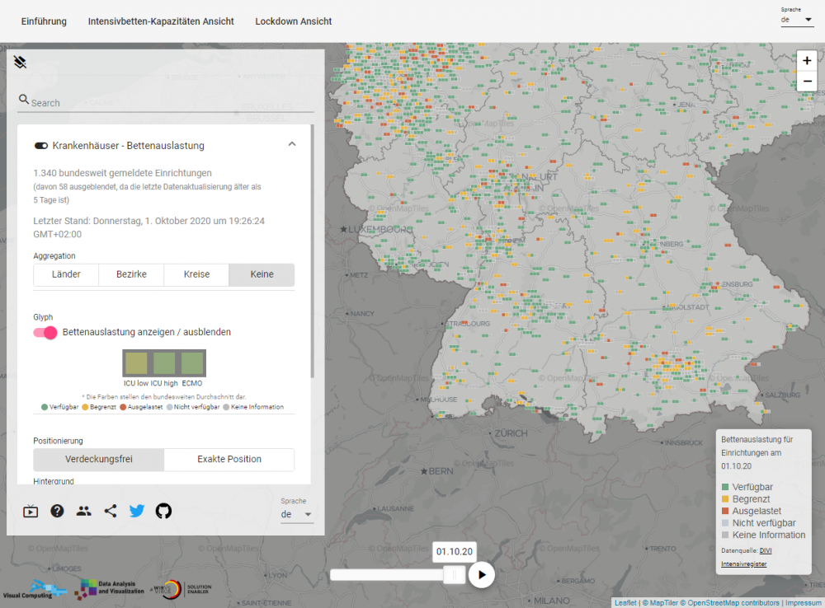The image size is (825, 608).
Task: Open the Sprache dropdown in top bar
Action: click(797, 19)
